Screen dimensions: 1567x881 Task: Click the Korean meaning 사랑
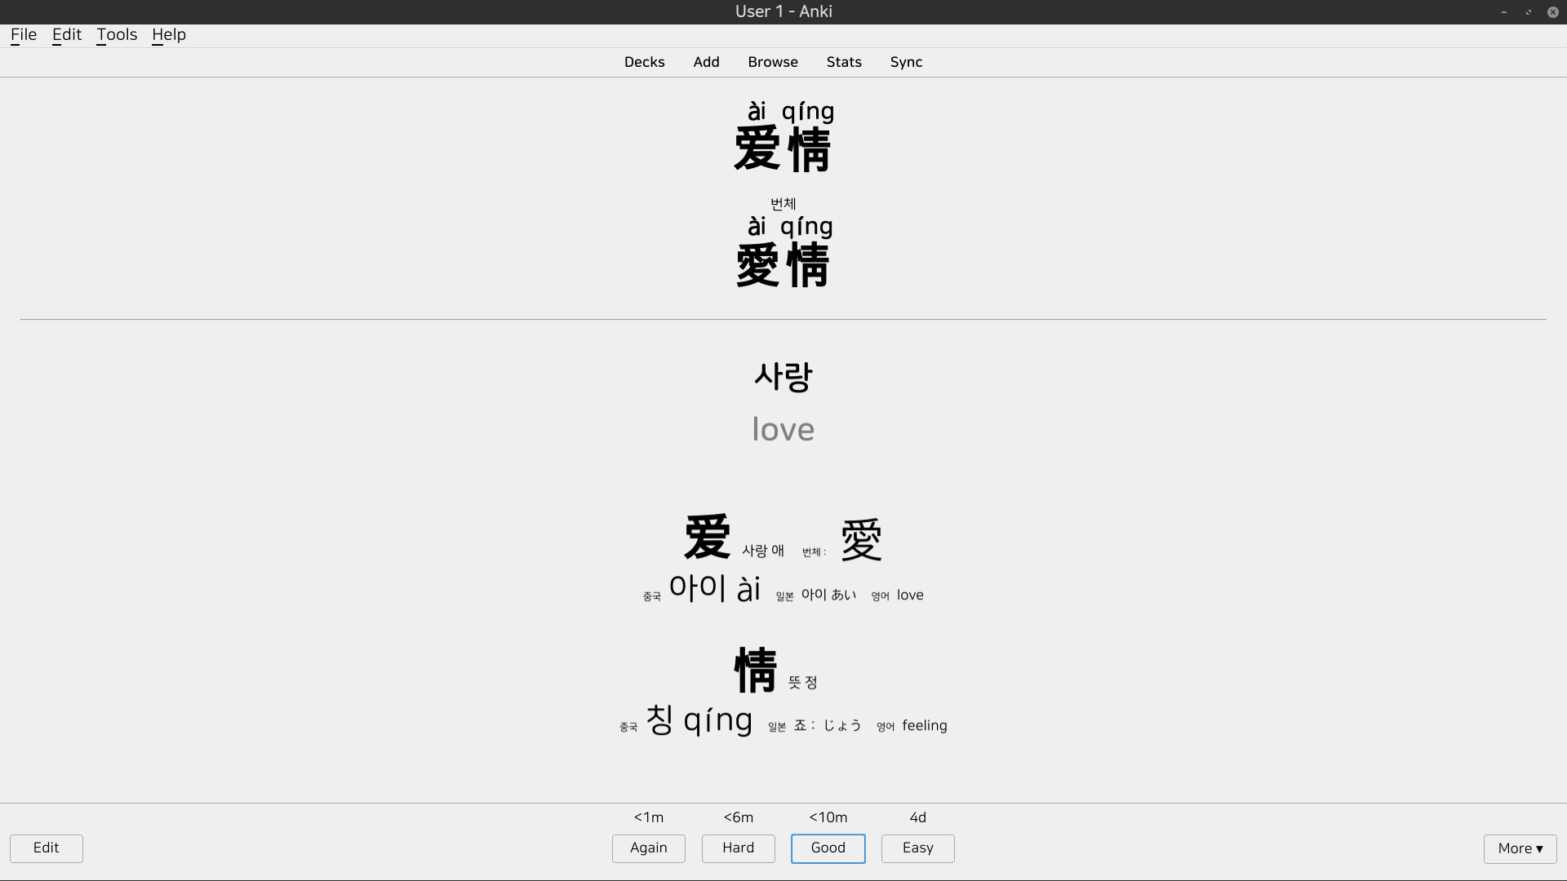[x=783, y=377]
